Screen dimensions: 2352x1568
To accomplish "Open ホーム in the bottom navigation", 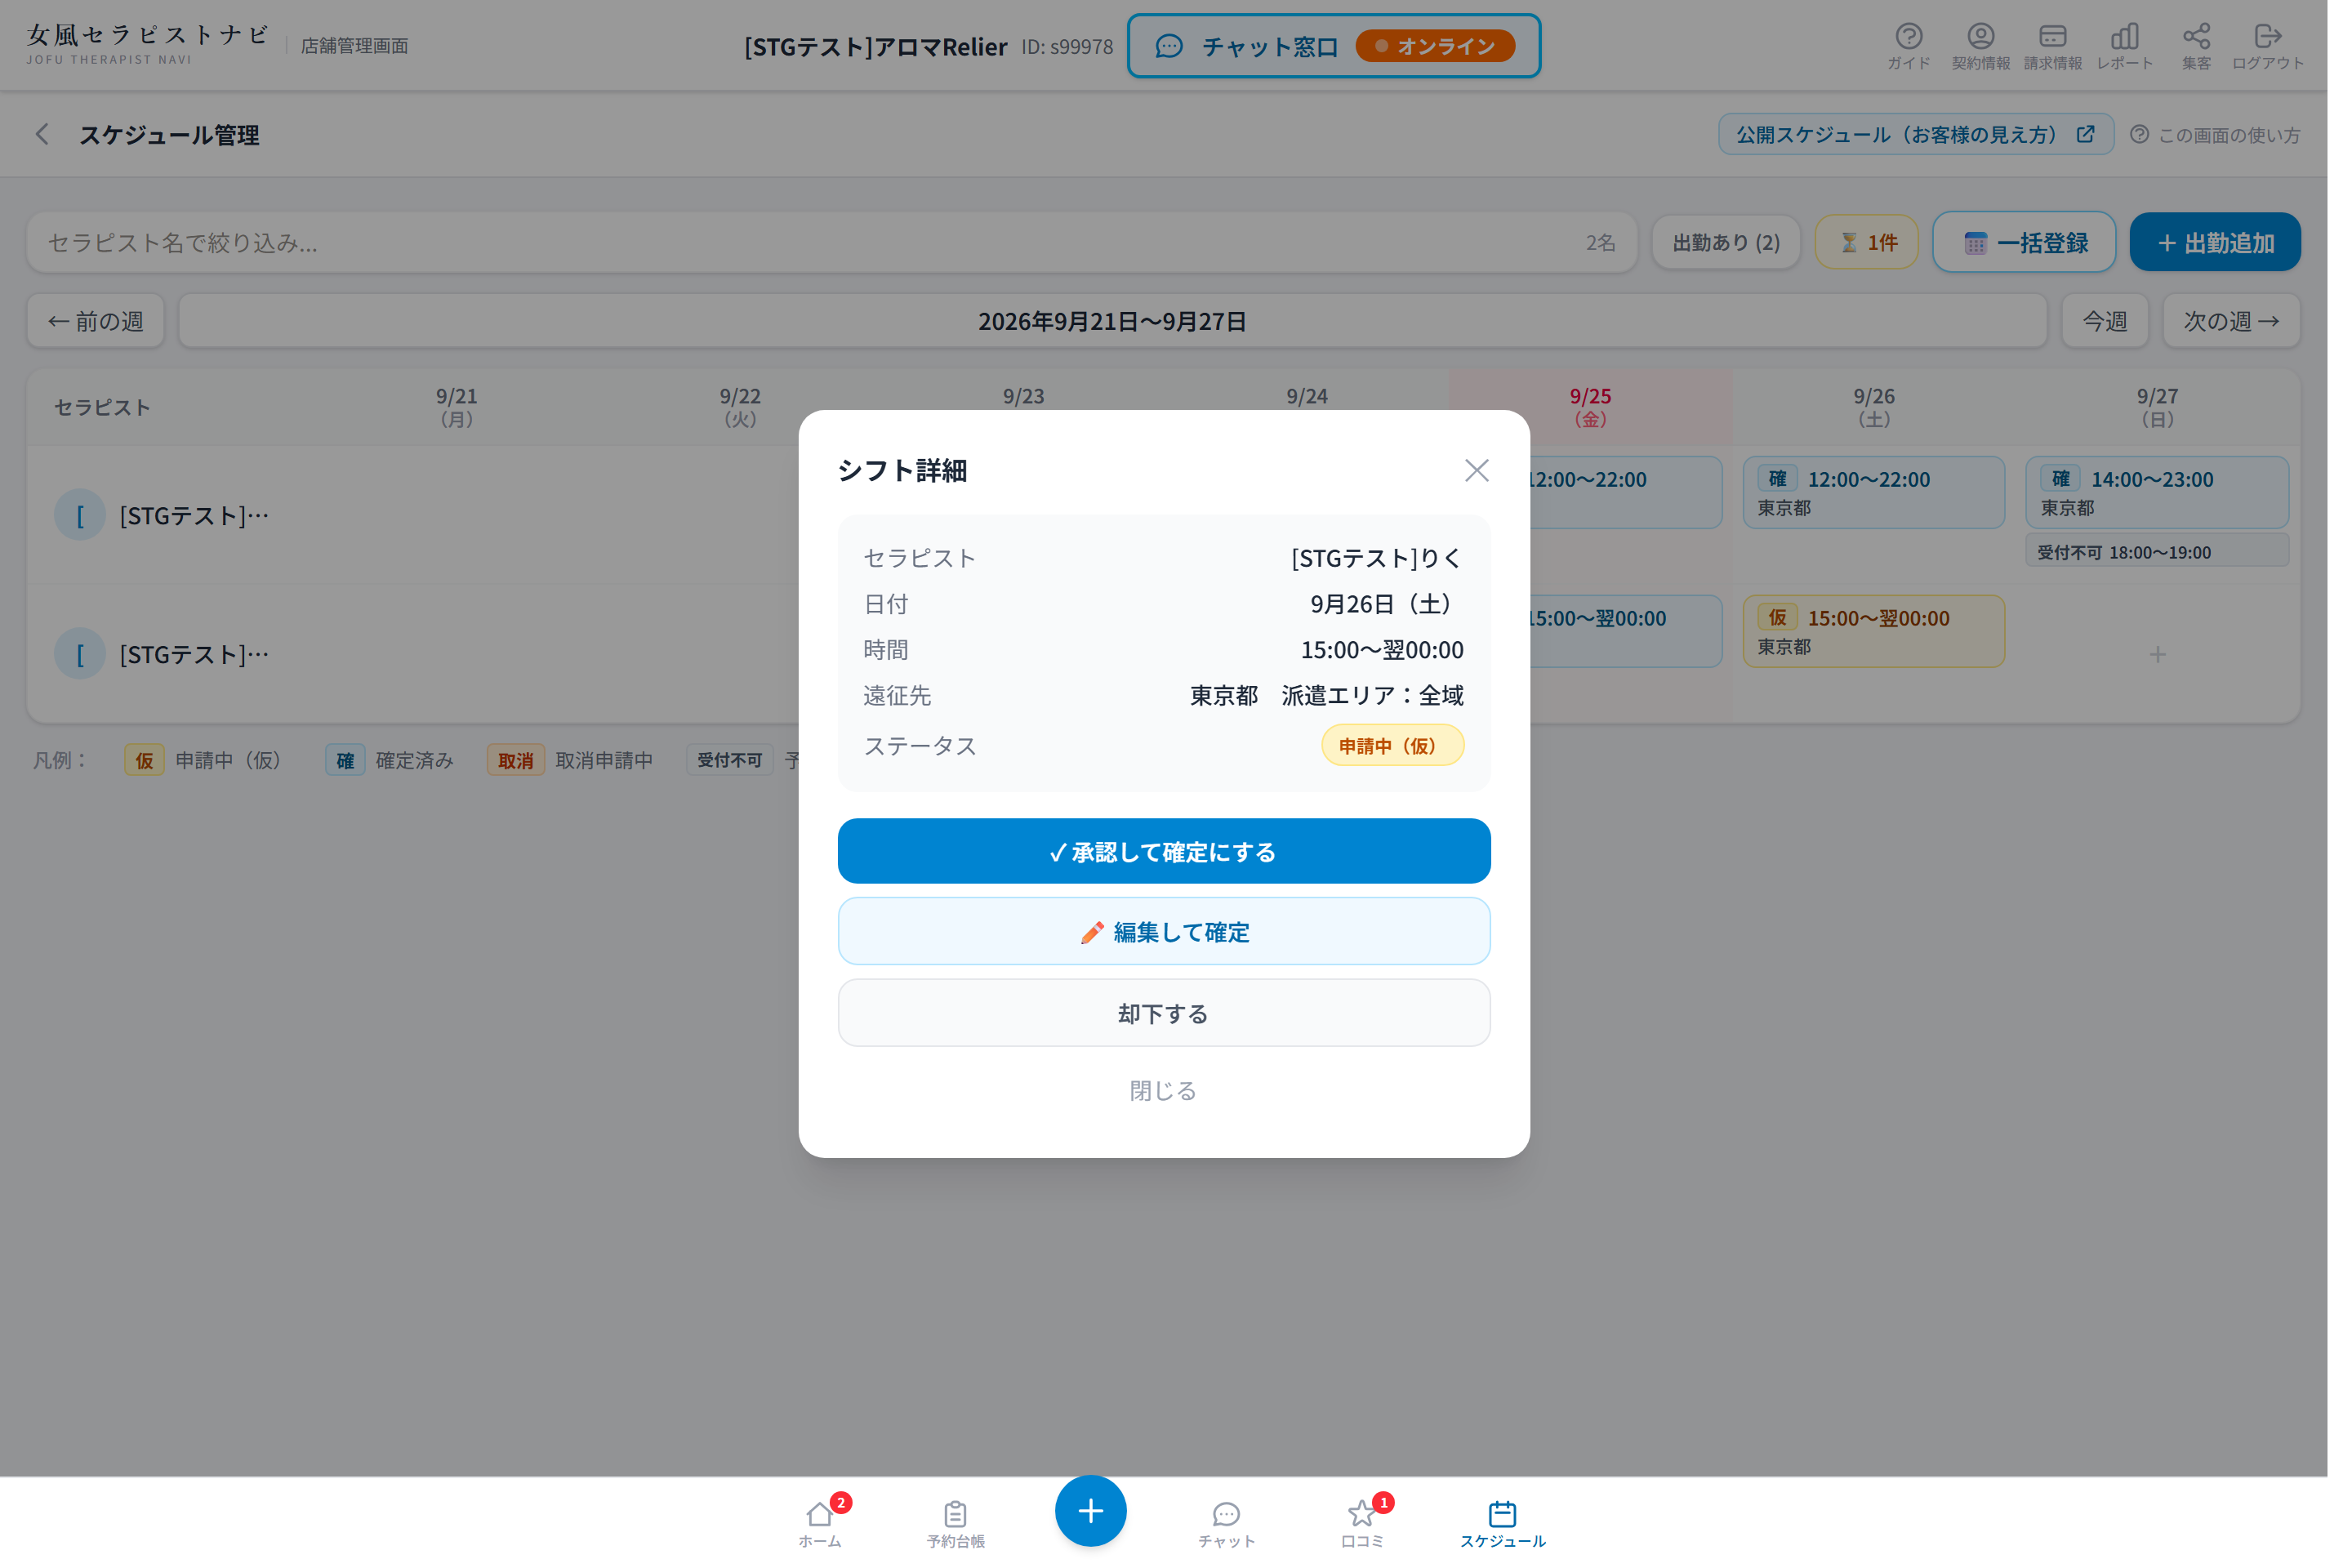I will pos(820,1524).
